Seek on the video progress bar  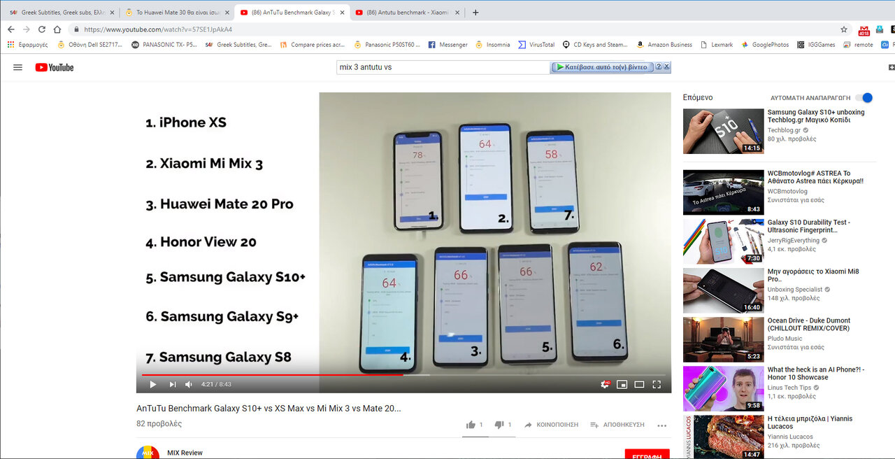[403, 374]
